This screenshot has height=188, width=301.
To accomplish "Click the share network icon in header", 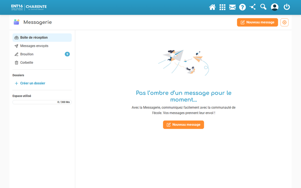I will coord(253,7).
